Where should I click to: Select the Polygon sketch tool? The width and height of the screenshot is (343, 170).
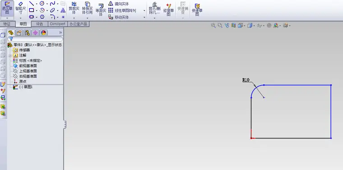point(42,17)
